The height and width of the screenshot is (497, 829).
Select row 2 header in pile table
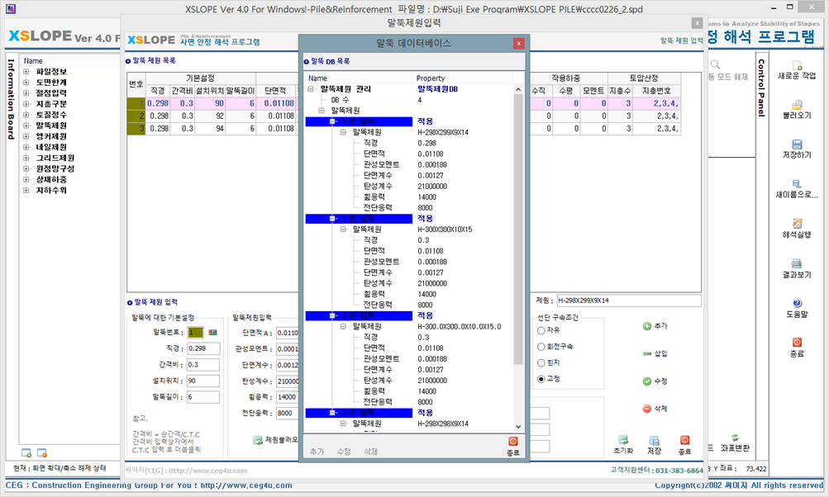(x=136, y=116)
